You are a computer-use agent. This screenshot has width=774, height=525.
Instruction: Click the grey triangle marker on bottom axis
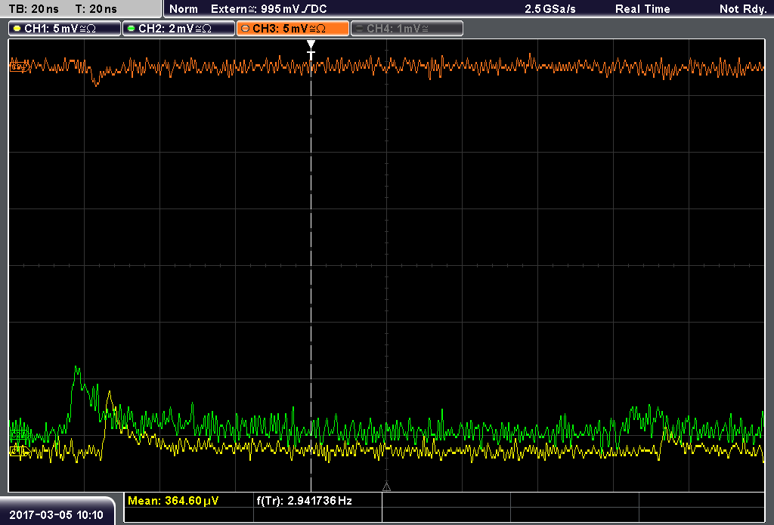(386, 486)
